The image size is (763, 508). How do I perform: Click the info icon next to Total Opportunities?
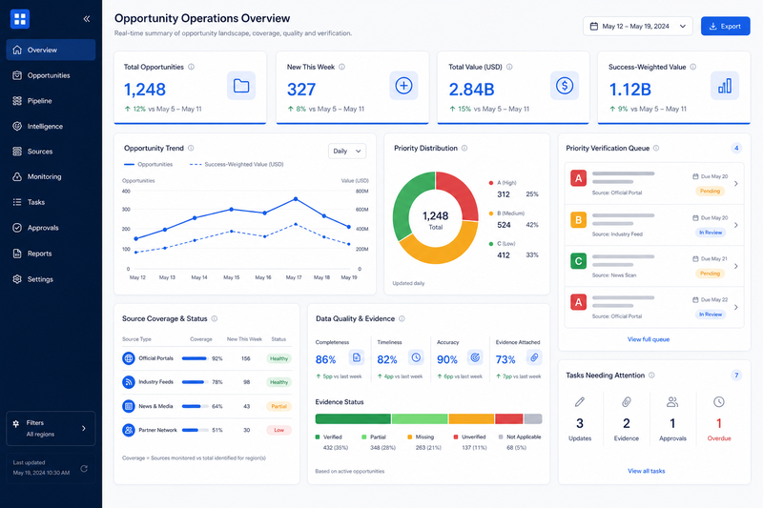click(192, 67)
